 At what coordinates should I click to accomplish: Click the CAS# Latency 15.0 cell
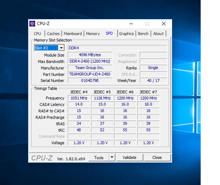(102, 104)
